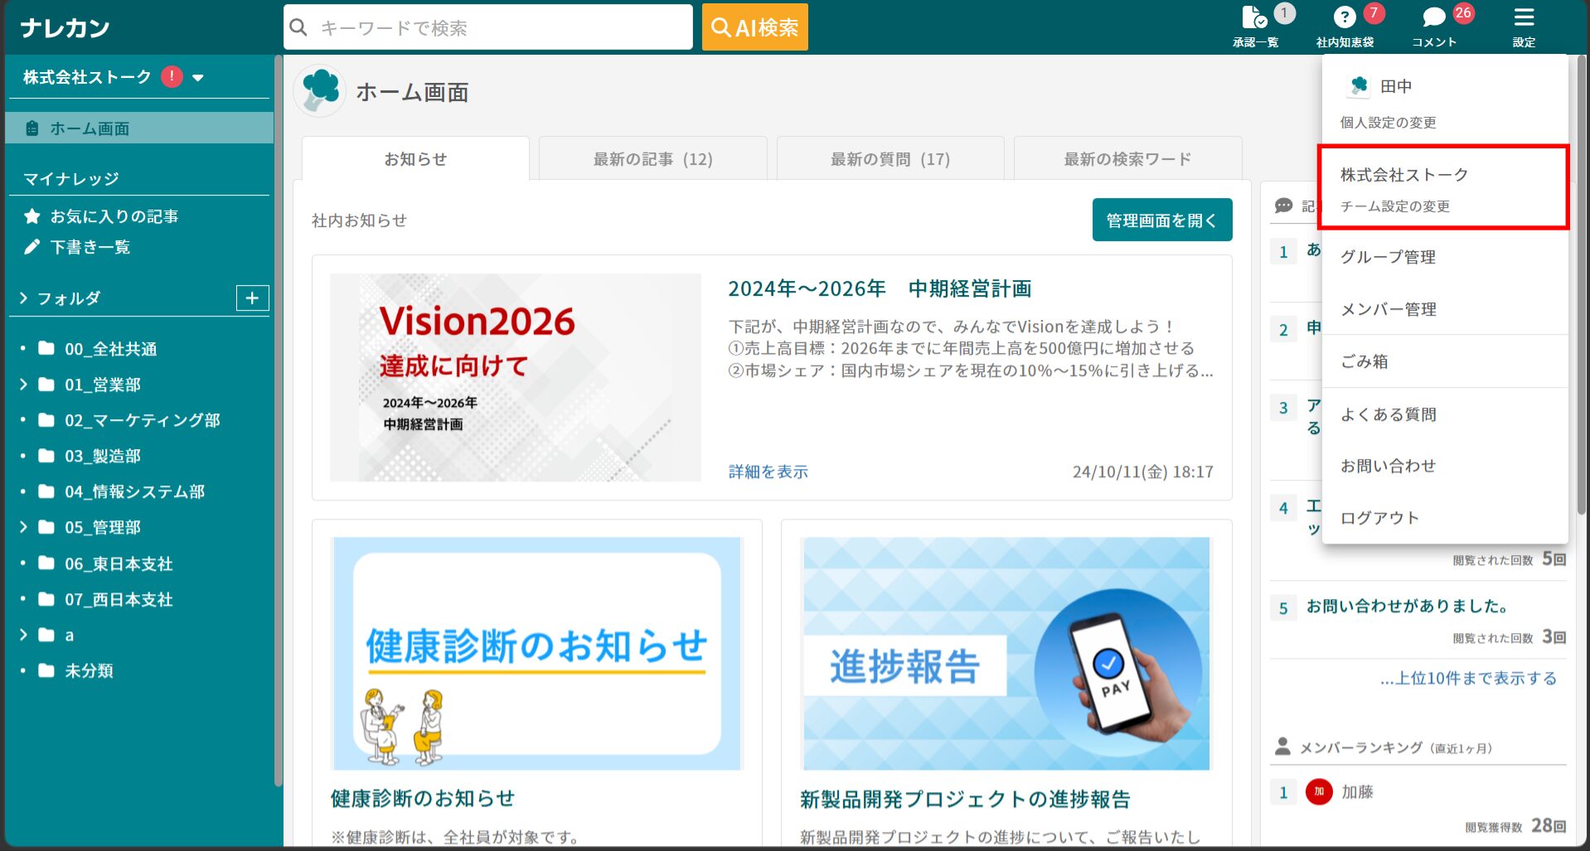Open お気に入りの記事 in the sidebar
The image size is (1590, 851).
[114, 216]
